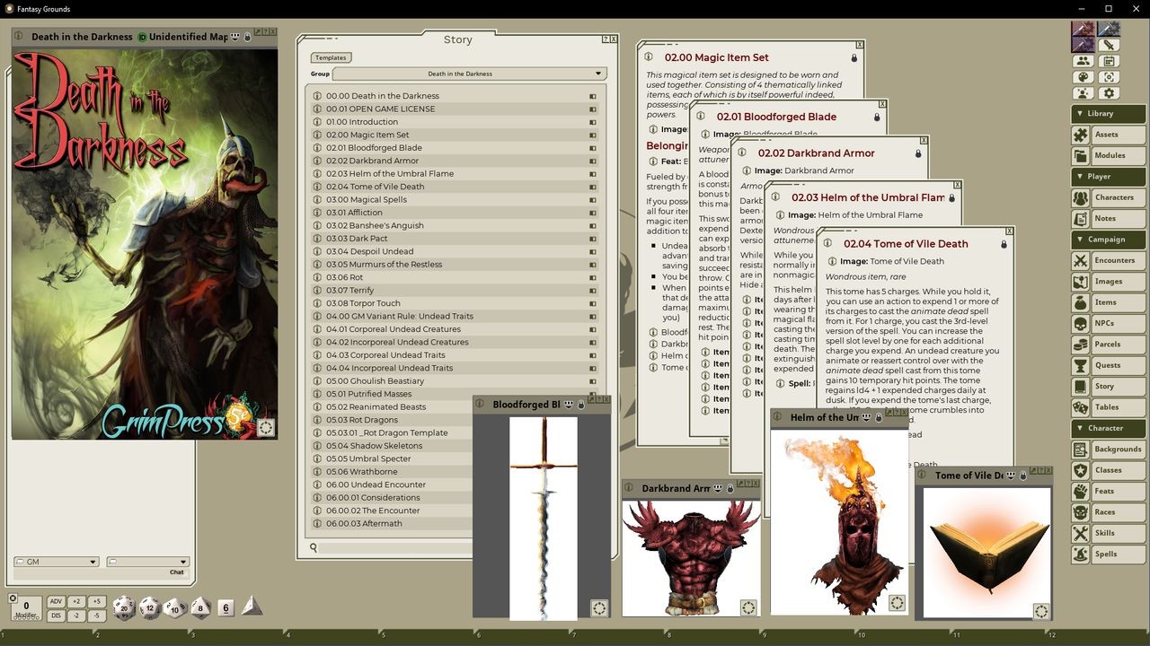This screenshot has height=646, width=1150.
Task: Open the combat sword icon
Action: pyautogui.click(x=1110, y=45)
